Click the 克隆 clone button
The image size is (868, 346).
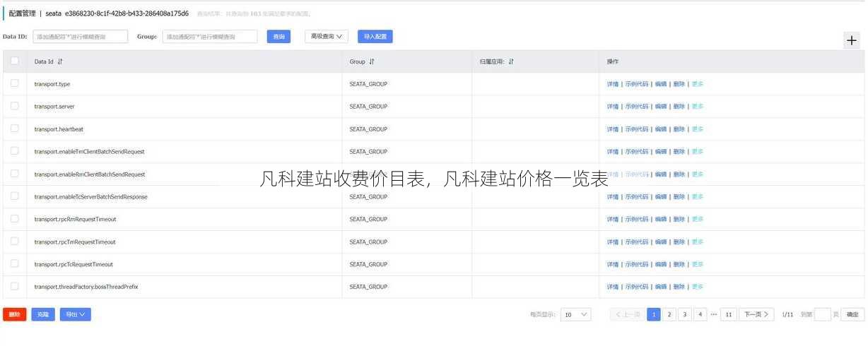tap(43, 315)
